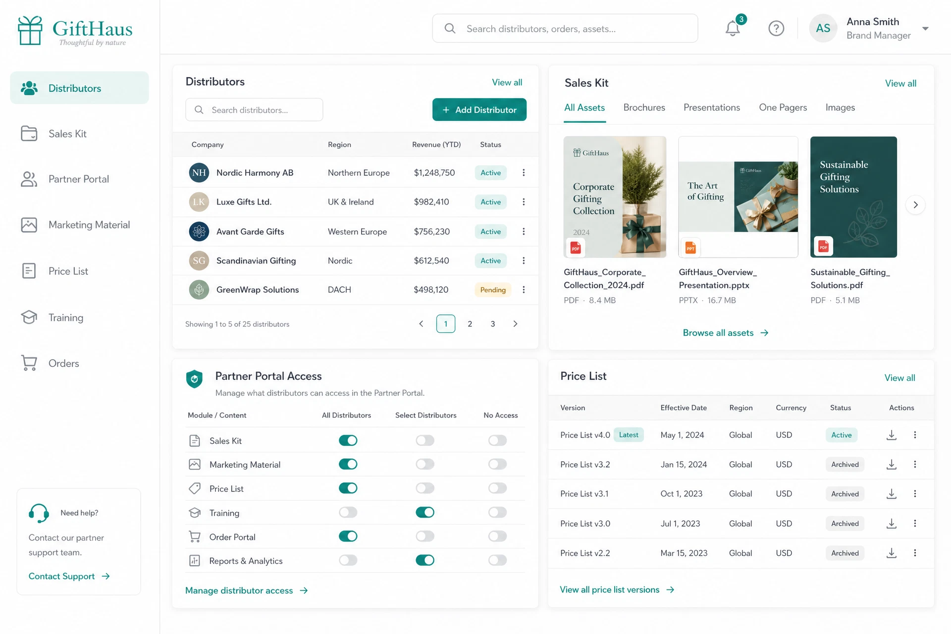This screenshot has width=951, height=634.
Task: Go to next distributors page arrow
Action: pyautogui.click(x=515, y=324)
